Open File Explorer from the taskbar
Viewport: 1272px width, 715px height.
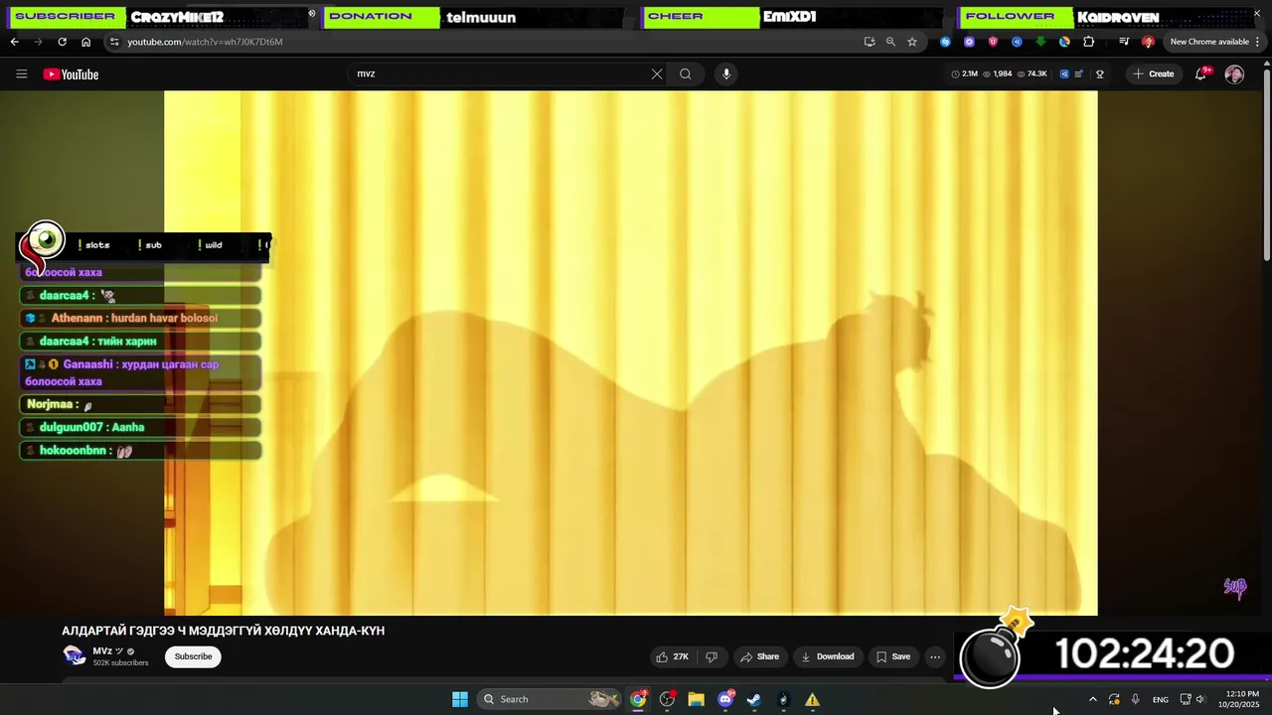pos(696,699)
